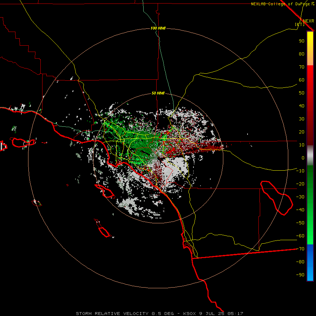Click the "50 NMI" range ring label
Screen dimensions: 316x316
click(158, 93)
